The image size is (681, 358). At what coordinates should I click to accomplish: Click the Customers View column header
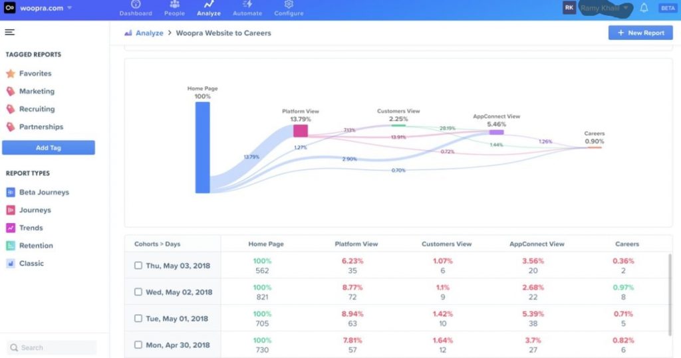click(446, 244)
